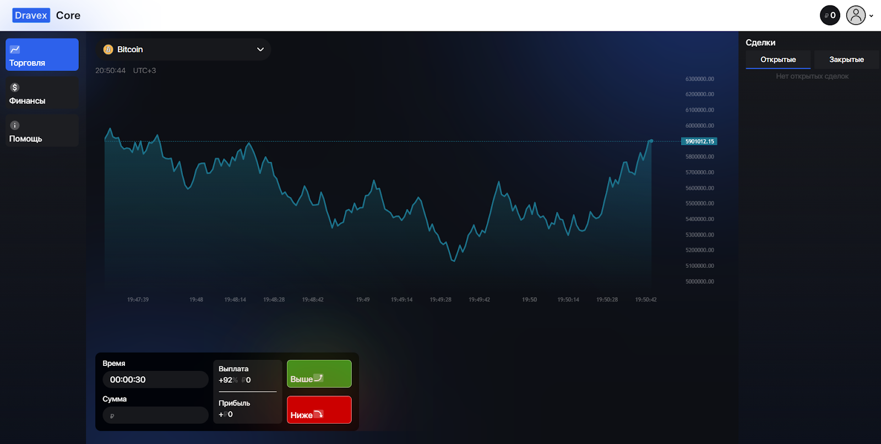Click the 6300000.00 price axis label
This screenshot has width=881, height=444.
point(700,79)
